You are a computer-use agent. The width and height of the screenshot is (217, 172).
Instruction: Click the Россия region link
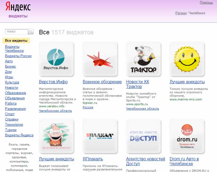click(88, 107)
